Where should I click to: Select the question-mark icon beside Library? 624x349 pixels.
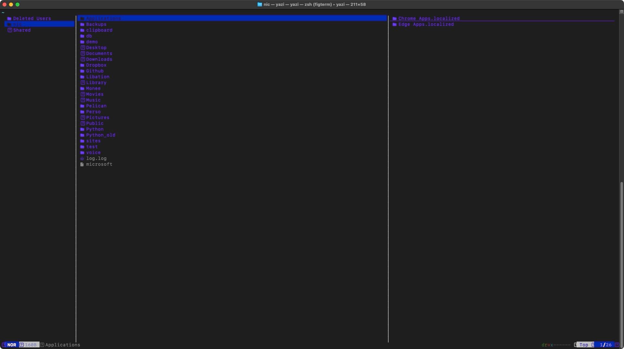click(83, 83)
